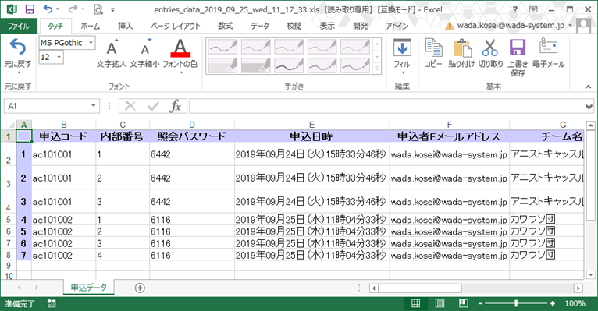The height and width of the screenshot is (311, 598).
Task: Expand the pen gallery more button
Action: tap(377, 69)
